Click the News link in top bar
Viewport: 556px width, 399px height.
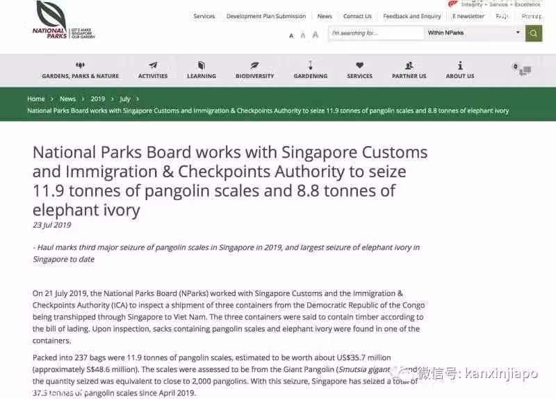click(x=325, y=16)
